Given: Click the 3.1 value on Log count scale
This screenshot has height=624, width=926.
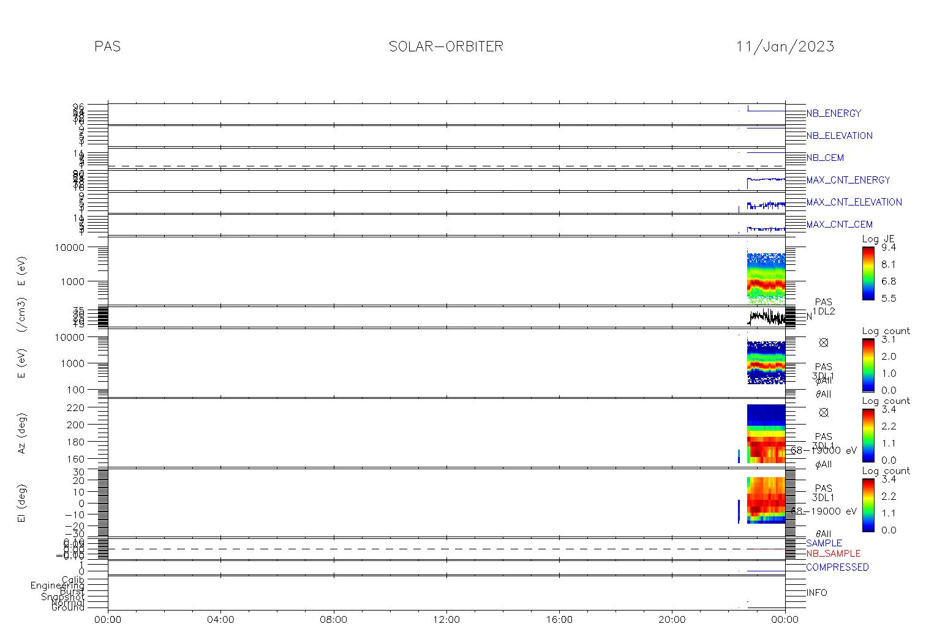Looking at the screenshot, I should (889, 340).
